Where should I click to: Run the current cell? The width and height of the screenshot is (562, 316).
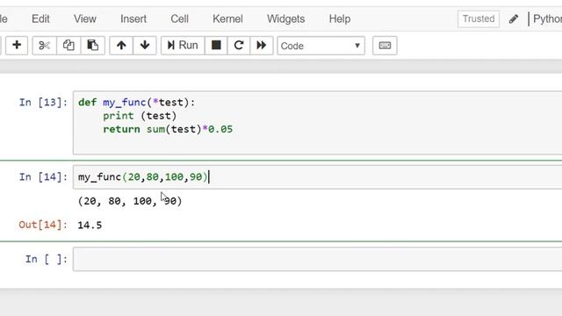(x=183, y=46)
